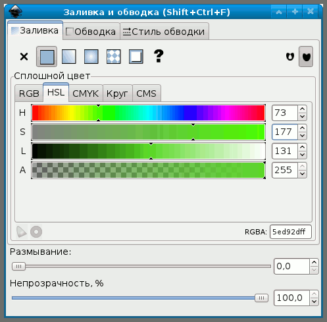Toggle the nonzero fill rule solid heart
This screenshot has height=322, width=327.
306,57
